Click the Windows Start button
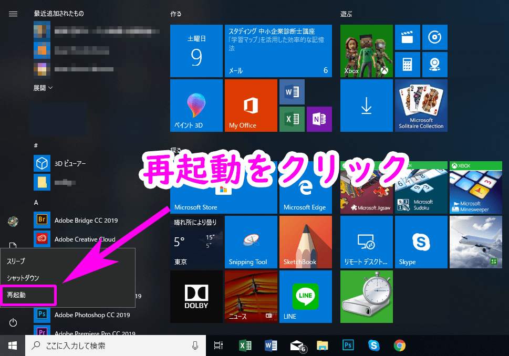The width and height of the screenshot is (509, 356). pyautogui.click(x=13, y=345)
